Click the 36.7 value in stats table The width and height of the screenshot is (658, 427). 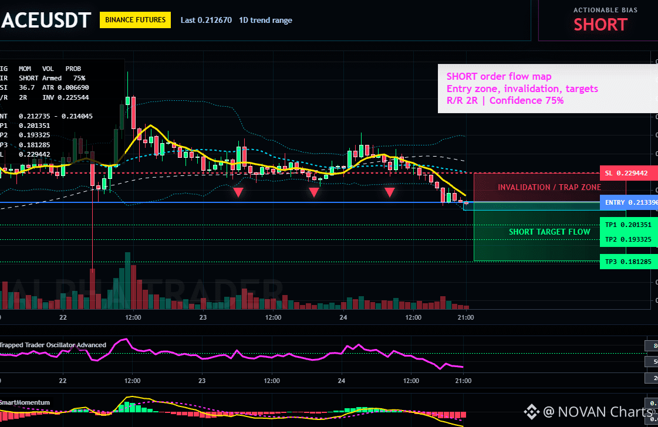[x=26, y=87]
